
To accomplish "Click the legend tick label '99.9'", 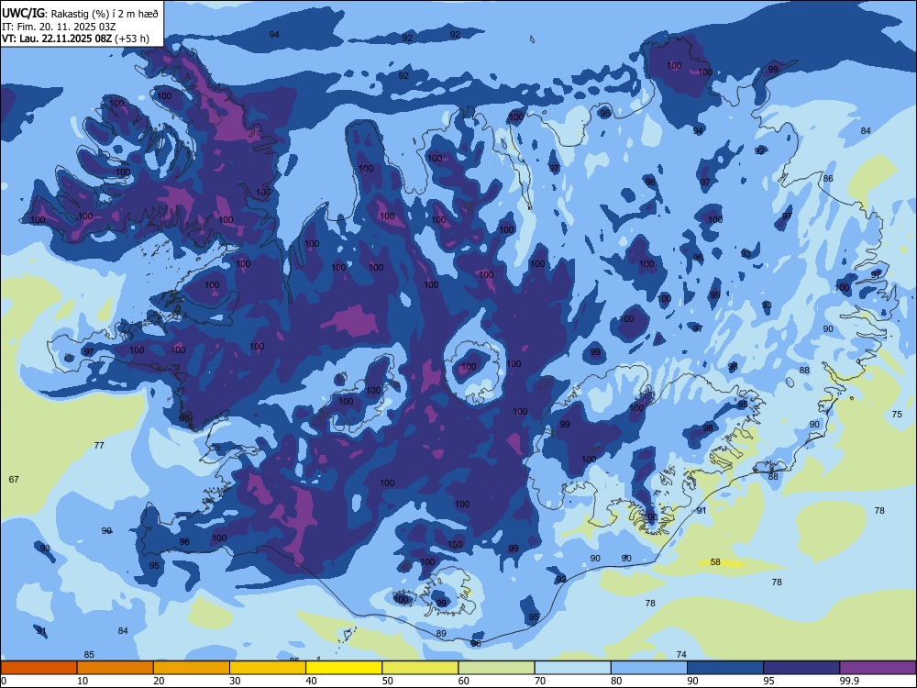I will (x=849, y=681).
